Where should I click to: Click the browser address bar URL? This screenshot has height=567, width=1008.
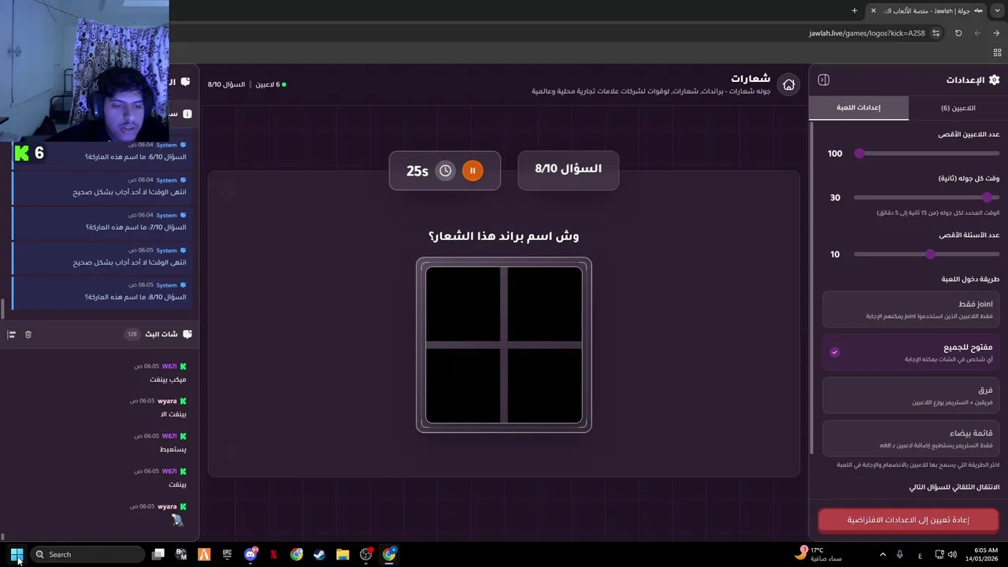867,33
